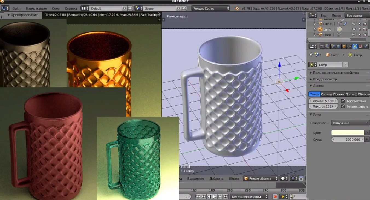Switch to Scene properties tab
The width and height of the screenshot is (370, 200).
click(x=333, y=46)
